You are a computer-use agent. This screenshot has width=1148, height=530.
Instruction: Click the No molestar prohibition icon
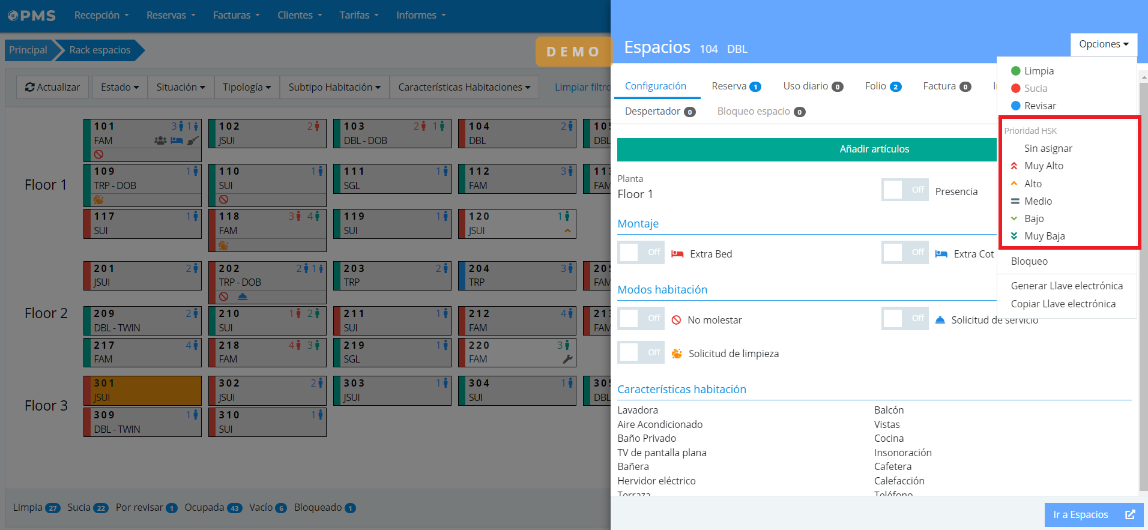pyautogui.click(x=676, y=321)
